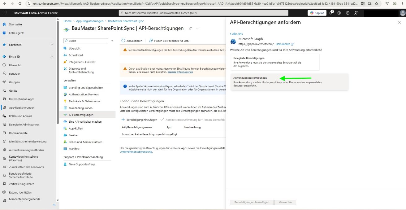Open the settings gear
Viewport: 406px width, 210px height.
click(x=339, y=13)
